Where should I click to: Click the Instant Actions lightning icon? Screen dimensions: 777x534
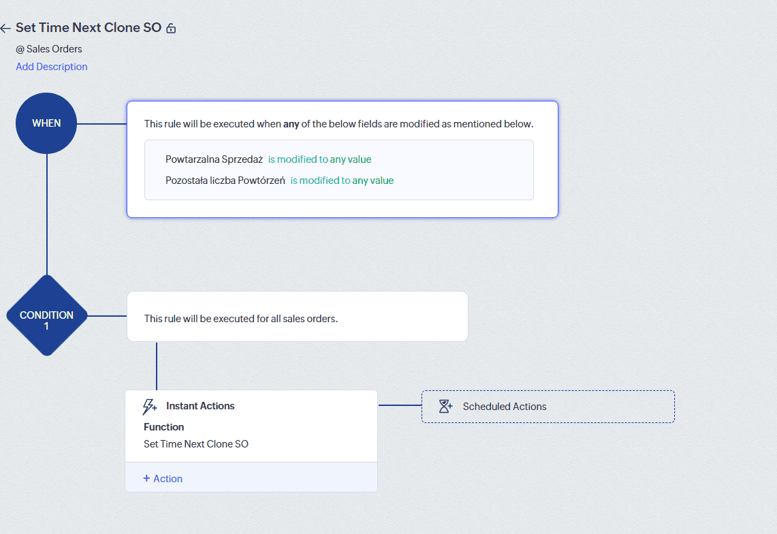(149, 406)
